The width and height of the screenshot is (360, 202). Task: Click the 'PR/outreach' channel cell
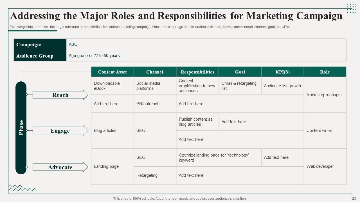pyautogui.click(x=155, y=104)
